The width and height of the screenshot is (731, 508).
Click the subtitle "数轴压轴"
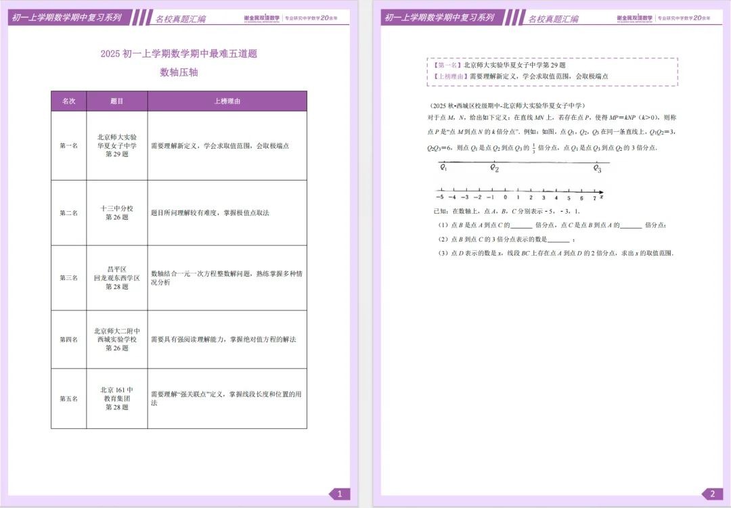[x=179, y=72]
